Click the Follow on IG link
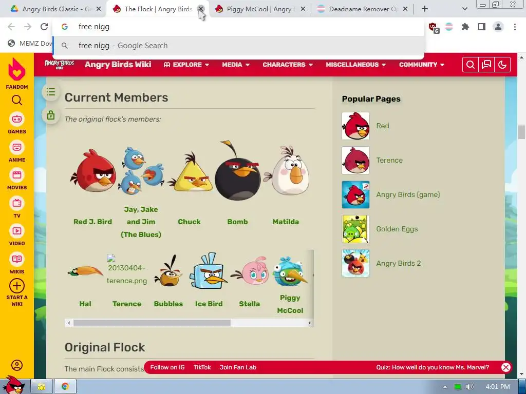 [167, 367]
